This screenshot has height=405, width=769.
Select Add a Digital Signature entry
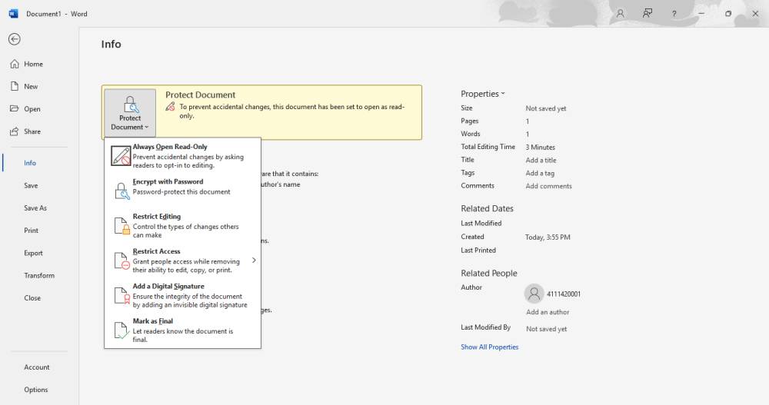[182, 295]
